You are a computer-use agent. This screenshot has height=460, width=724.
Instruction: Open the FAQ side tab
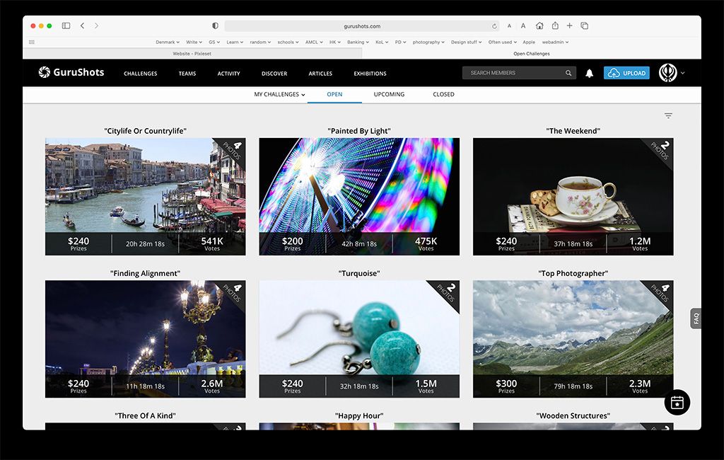[x=696, y=318]
